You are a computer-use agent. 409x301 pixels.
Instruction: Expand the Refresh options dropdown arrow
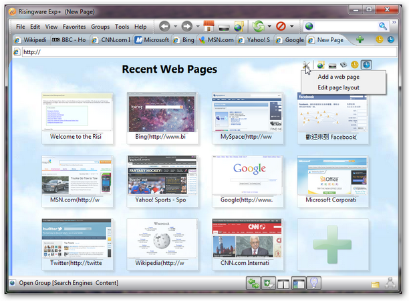pyautogui.click(x=269, y=26)
